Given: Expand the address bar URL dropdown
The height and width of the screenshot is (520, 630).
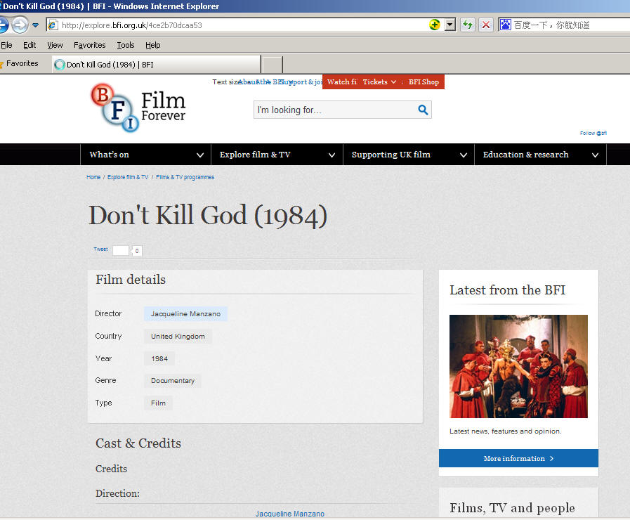Looking at the screenshot, I should (x=450, y=25).
